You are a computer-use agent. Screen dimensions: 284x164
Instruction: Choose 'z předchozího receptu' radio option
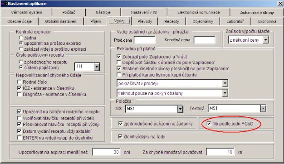pyautogui.click(x=21, y=62)
